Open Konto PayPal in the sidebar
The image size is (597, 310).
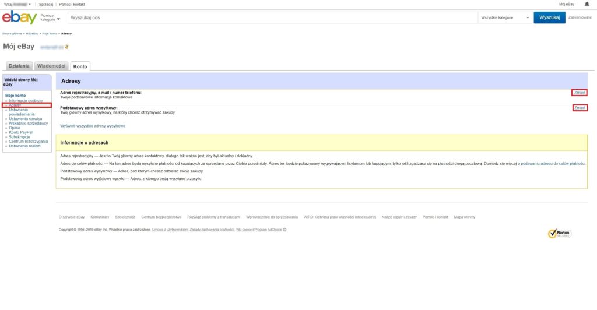20,132
